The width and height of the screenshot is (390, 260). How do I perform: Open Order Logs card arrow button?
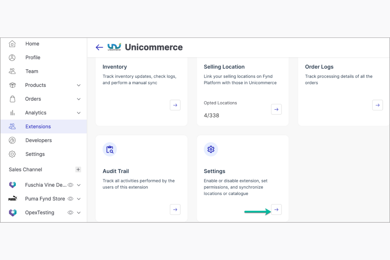[378, 105]
